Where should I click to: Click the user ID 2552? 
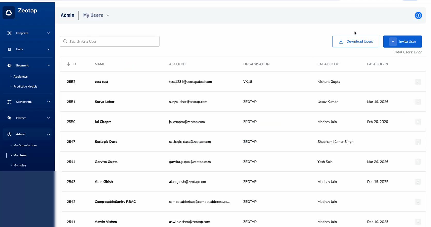pyautogui.click(x=71, y=82)
